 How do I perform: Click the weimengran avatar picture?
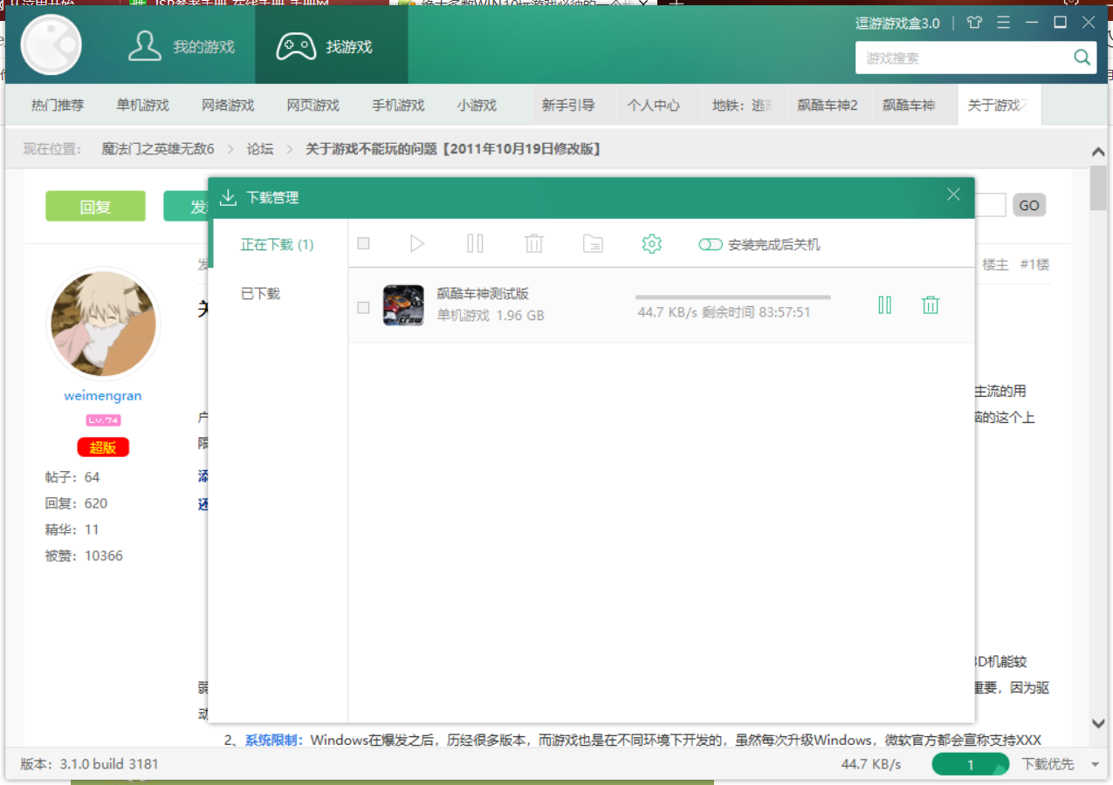pos(103,324)
